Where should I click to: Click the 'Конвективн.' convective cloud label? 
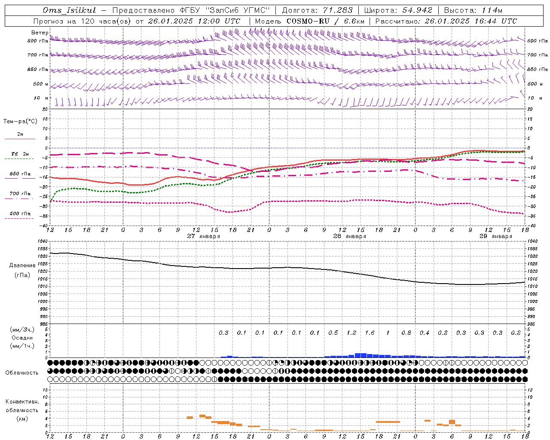(x=22, y=402)
